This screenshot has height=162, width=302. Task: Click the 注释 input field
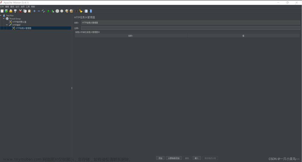click(191, 28)
